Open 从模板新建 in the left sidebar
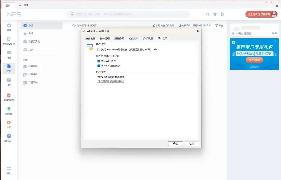The height and width of the screenshot is (180, 281). (9, 41)
